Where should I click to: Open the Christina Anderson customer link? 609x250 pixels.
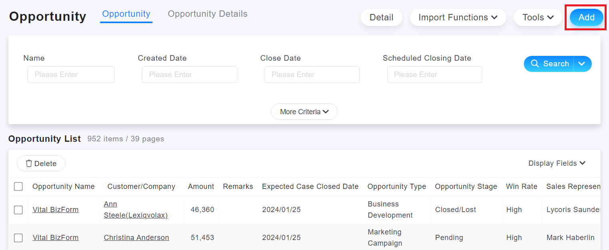[x=136, y=238]
